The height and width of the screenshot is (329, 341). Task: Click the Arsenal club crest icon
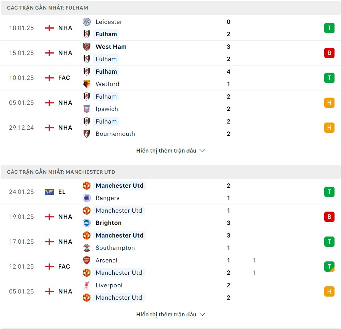(87, 260)
